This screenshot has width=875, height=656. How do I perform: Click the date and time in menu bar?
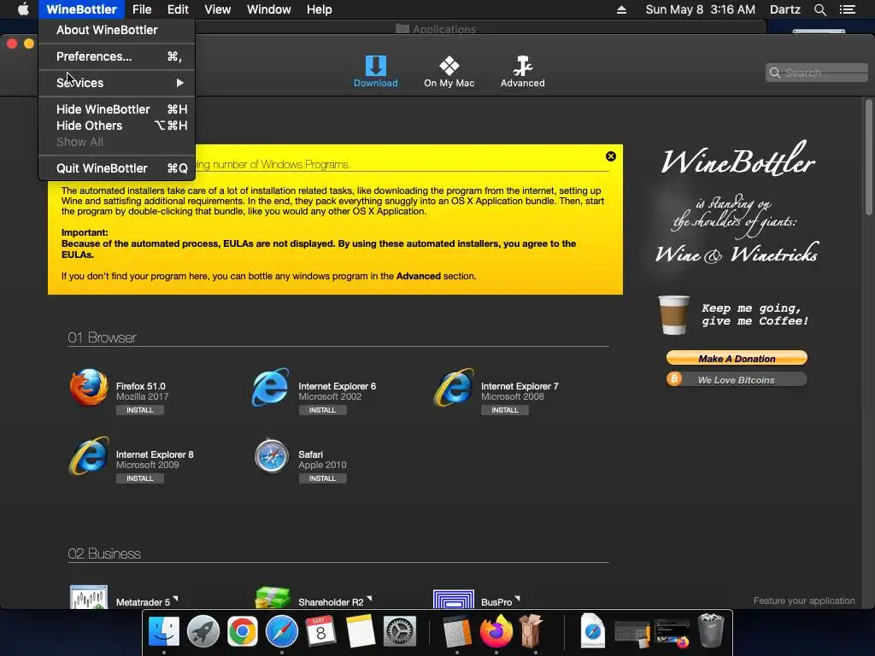[701, 9]
